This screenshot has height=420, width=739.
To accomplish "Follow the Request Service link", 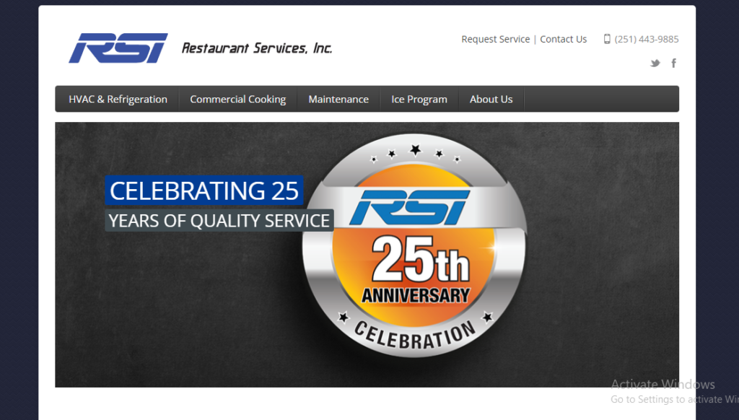I will (495, 39).
